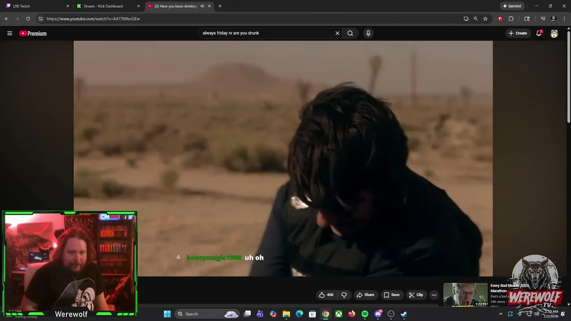Image resolution: width=571 pixels, height=321 pixels.
Task: Close the Kick Dashboard tab
Action: tap(138, 6)
